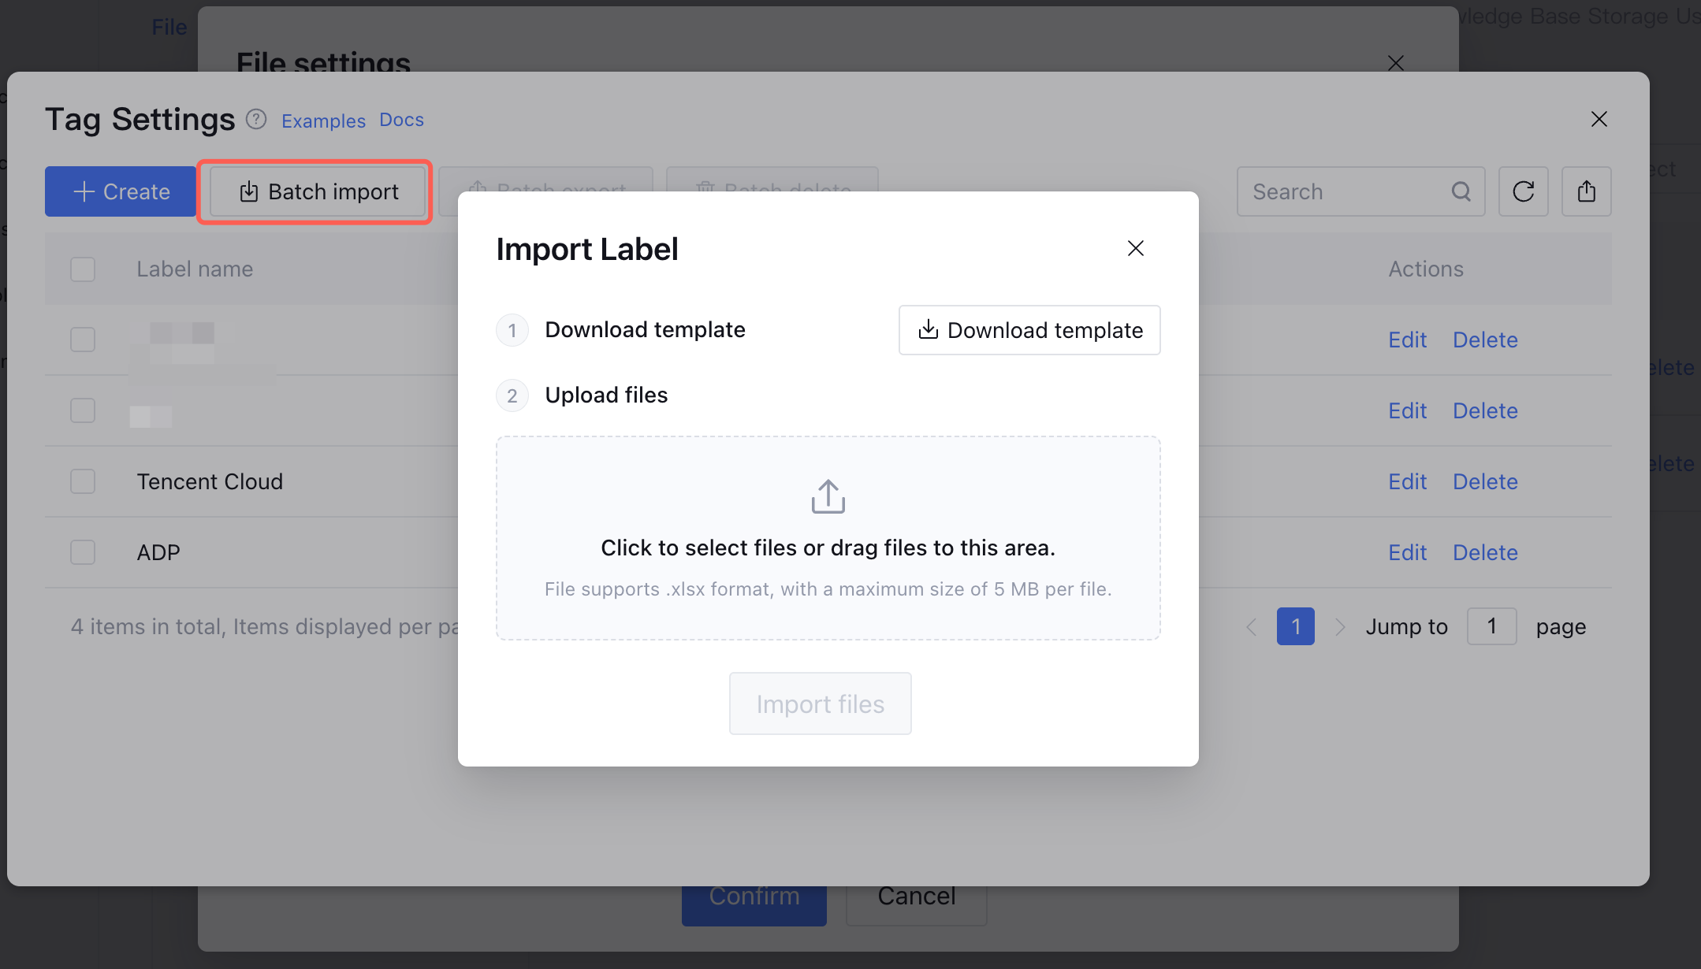
Task: Select page 1 in pagination
Action: (x=1295, y=626)
